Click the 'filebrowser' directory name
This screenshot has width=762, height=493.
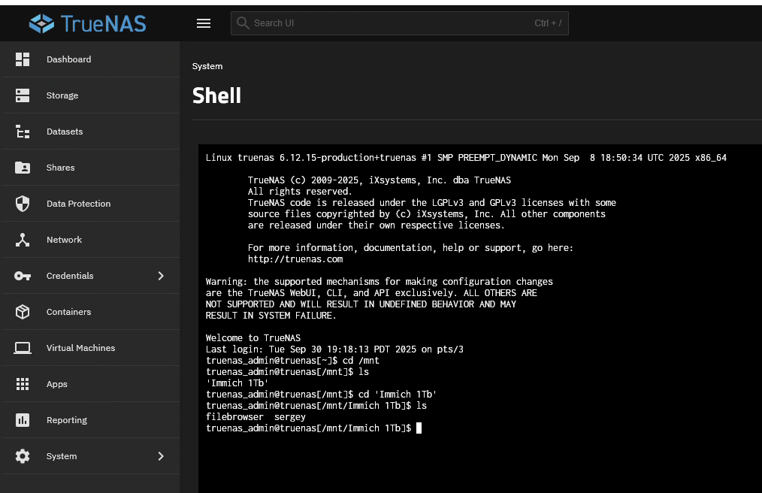coord(234,416)
